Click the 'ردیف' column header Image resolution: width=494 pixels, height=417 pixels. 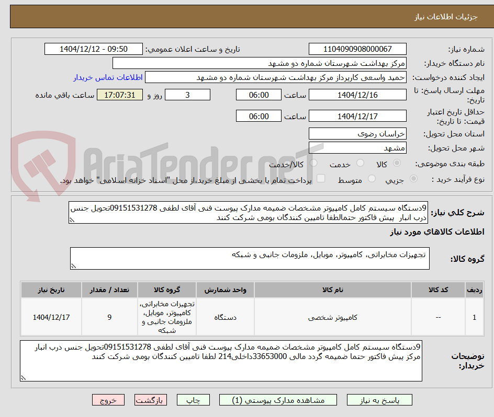coord(475,290)
